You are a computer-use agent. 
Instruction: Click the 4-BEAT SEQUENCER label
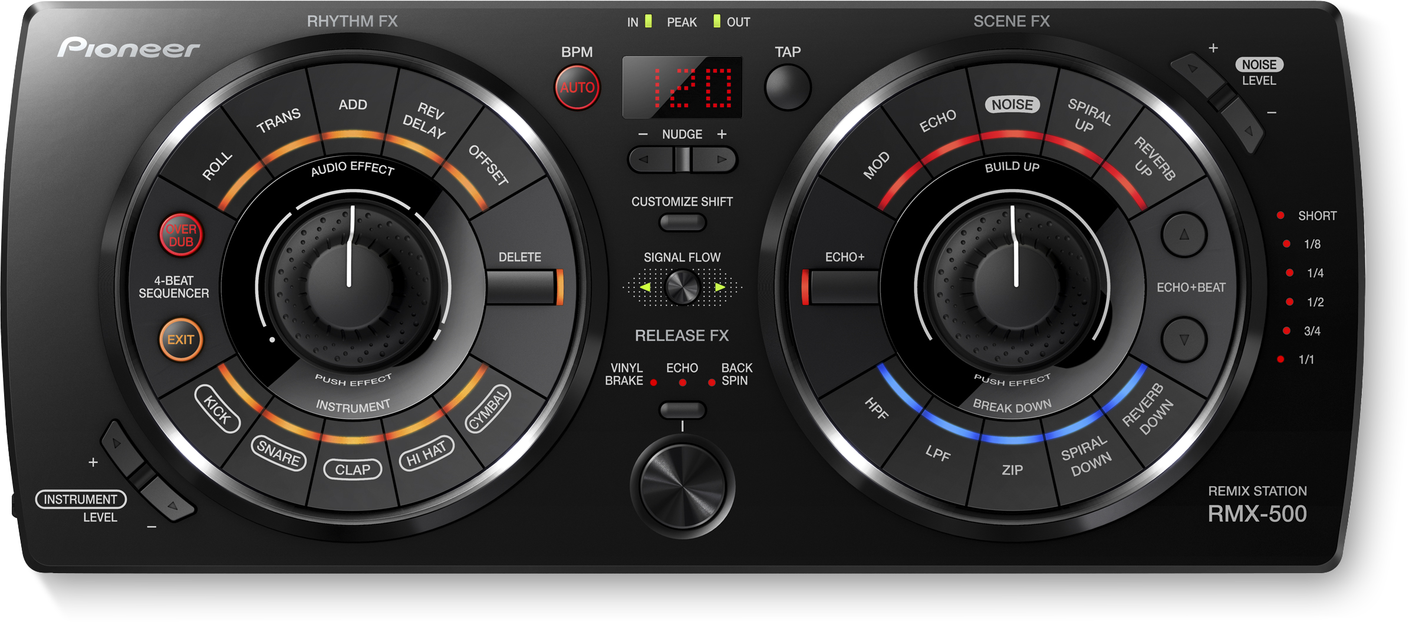point(174,287)
